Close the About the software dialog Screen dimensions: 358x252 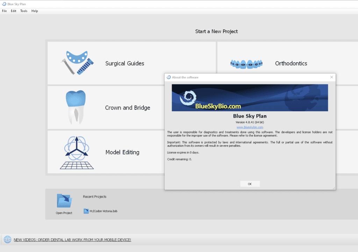[x=331, y=77]
